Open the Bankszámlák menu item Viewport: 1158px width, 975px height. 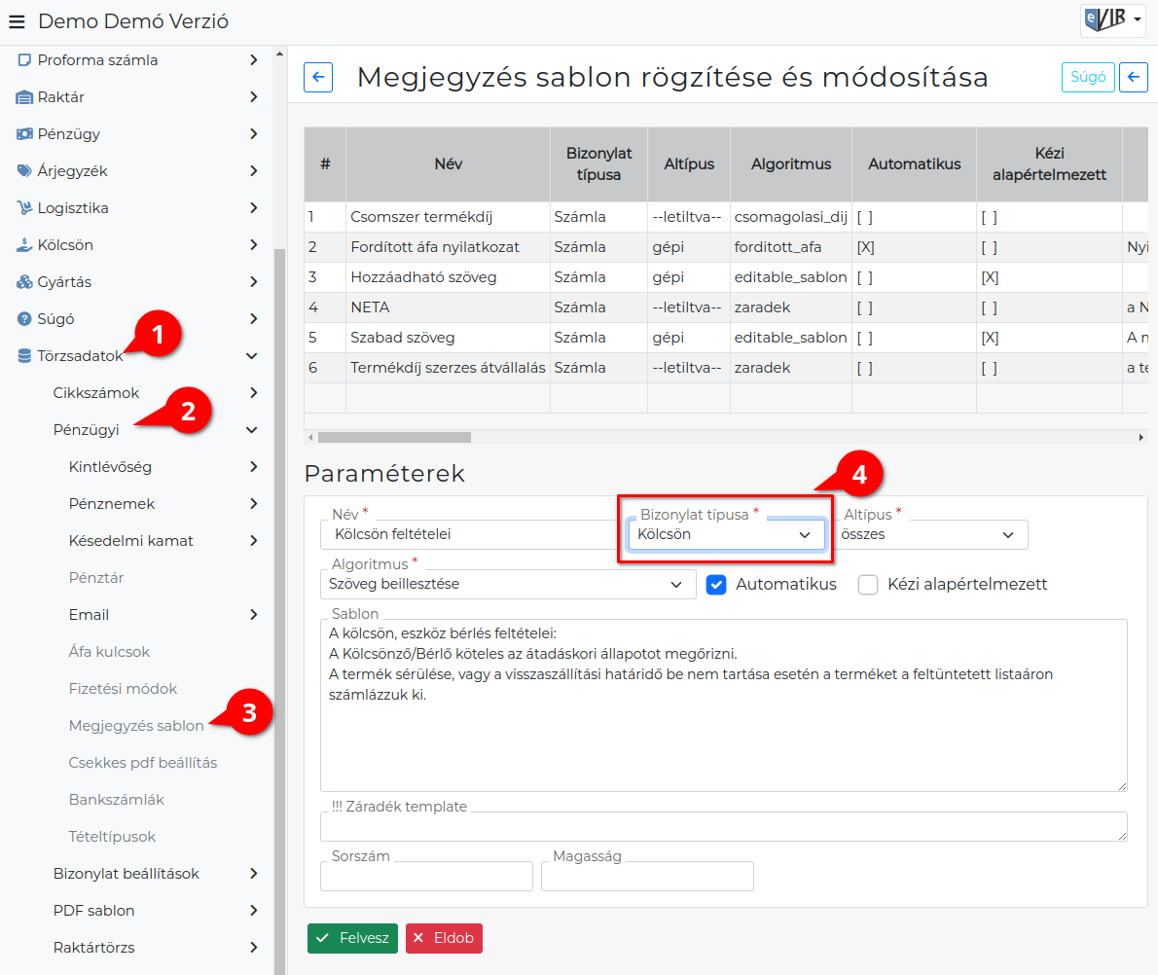(x=116, y=799)
